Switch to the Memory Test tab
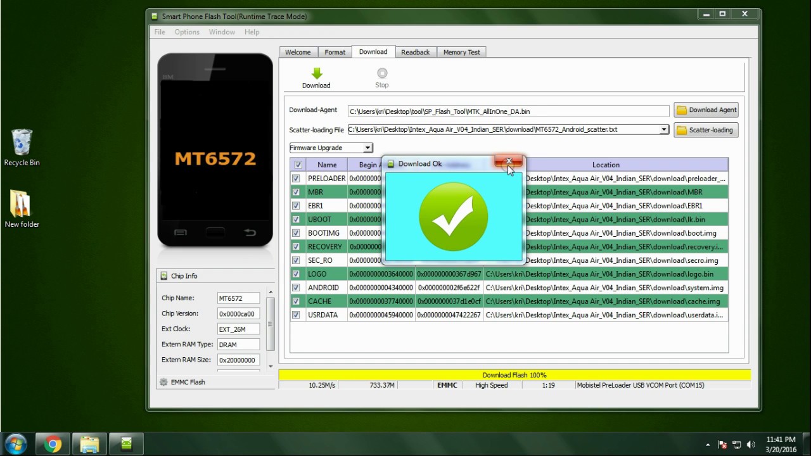811x456 pixels. point(462,52)
